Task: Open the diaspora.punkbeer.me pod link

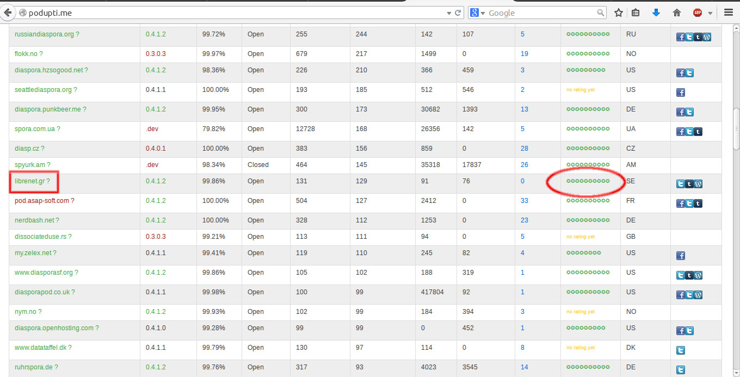Action: point(47,109)
